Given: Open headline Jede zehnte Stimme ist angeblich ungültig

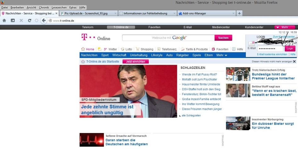Looking at the screenshot, I should [107, 110].
